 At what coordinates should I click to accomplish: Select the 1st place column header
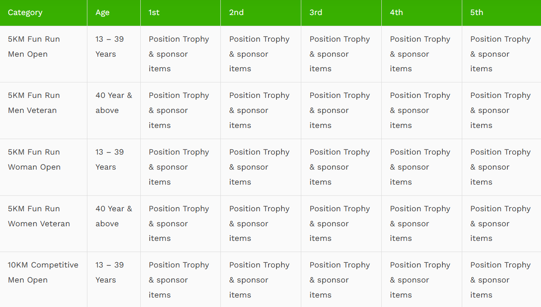(154, 12)
